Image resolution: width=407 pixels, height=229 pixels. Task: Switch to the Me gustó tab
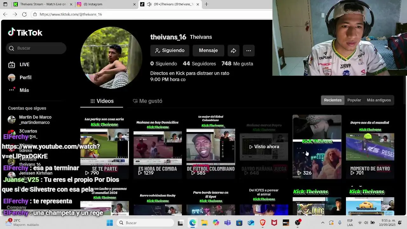point(148,101)
